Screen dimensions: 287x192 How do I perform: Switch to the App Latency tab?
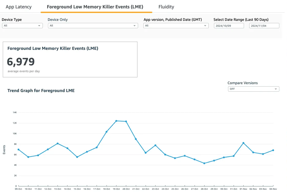pyautogui.click(x=19, y=7)
